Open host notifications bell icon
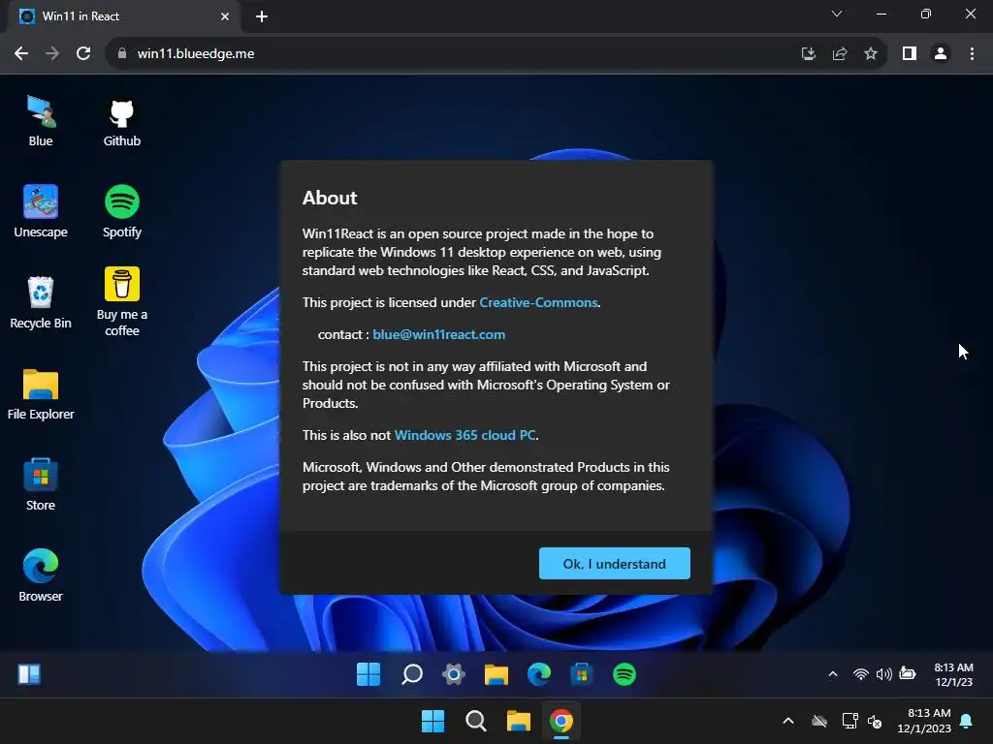The image size is (993, 744). [x=967, y=721]
